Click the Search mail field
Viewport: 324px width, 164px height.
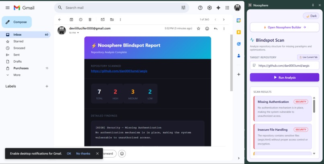tap(122, 8)
